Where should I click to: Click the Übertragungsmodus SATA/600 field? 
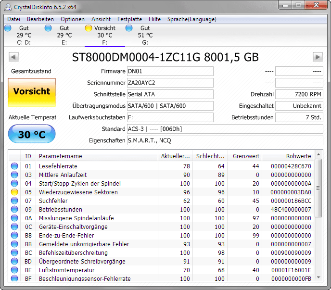170,106
